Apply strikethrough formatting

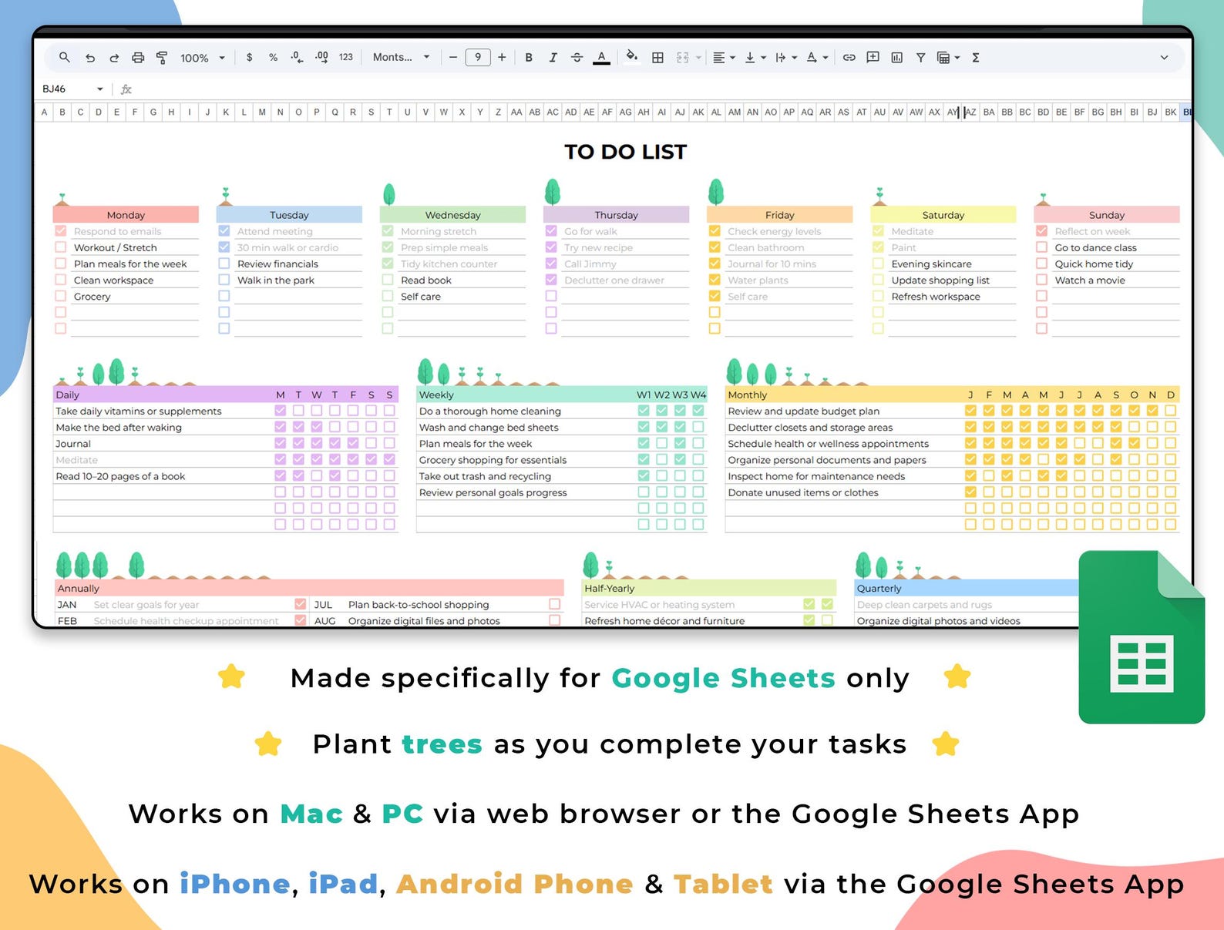[577, 58]
